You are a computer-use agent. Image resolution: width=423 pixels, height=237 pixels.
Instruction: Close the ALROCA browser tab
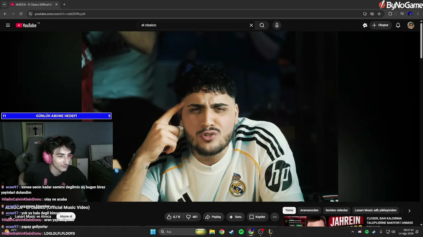tap(57, 4)
